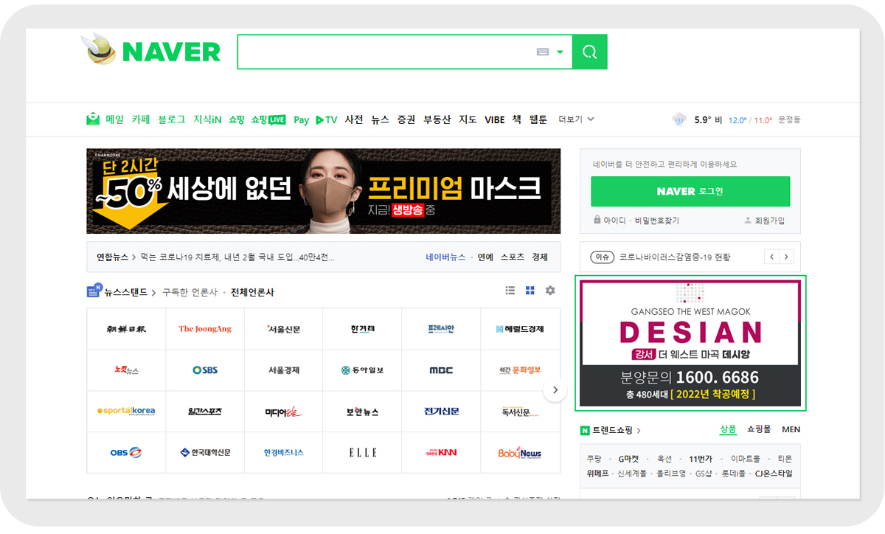Open Naver Pay menu item
Viewport: 885px width, 534px height.
coord(301,119)
